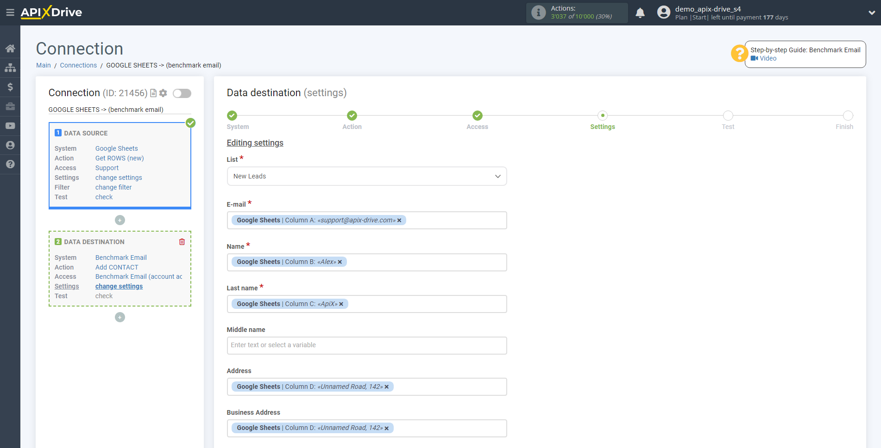Click the APIXDrive logo
The width and height of the screenshot is (881, 448).
(x=51, y=12)
